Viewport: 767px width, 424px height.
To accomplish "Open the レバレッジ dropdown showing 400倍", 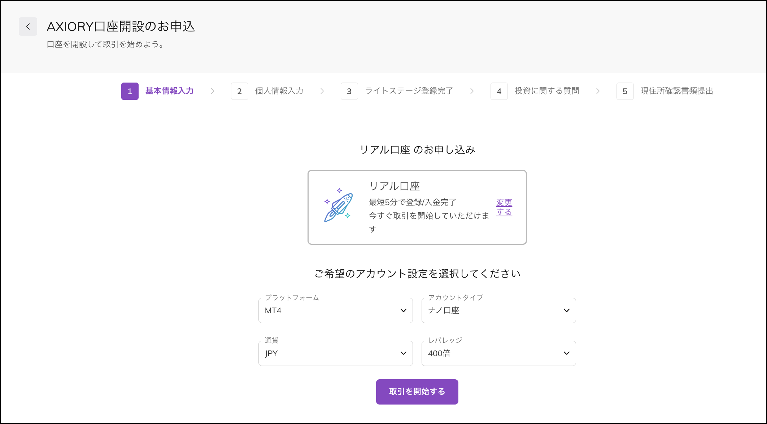I will point(499,353).
